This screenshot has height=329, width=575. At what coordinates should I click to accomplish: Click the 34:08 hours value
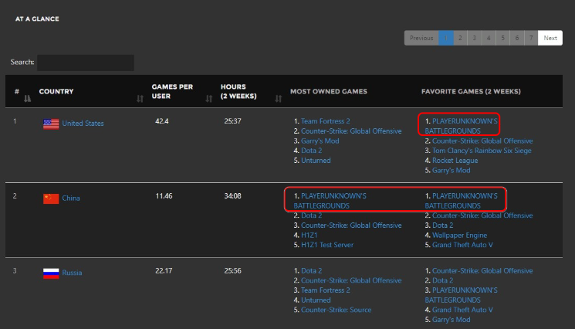pyautogui.click(x=232, y=196)
